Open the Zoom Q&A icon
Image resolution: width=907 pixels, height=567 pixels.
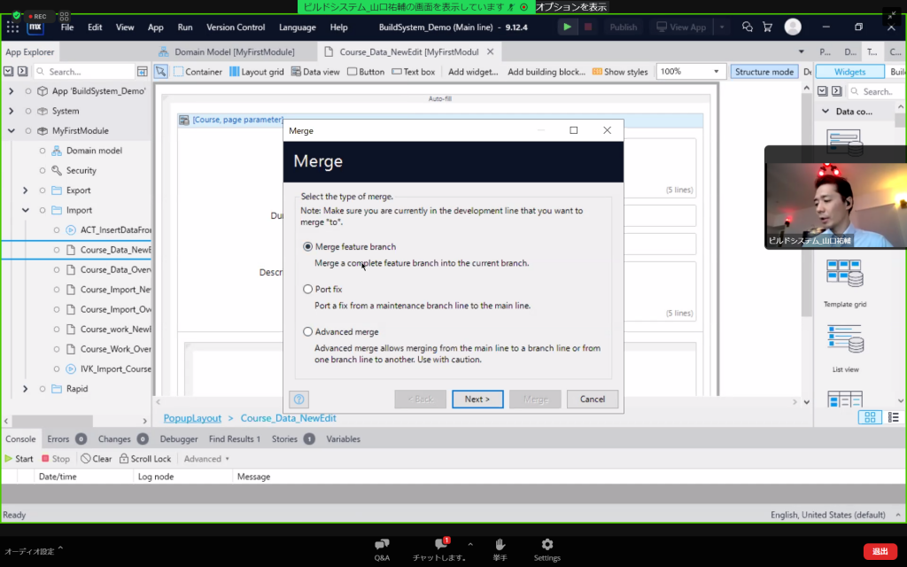coord(382,544)
